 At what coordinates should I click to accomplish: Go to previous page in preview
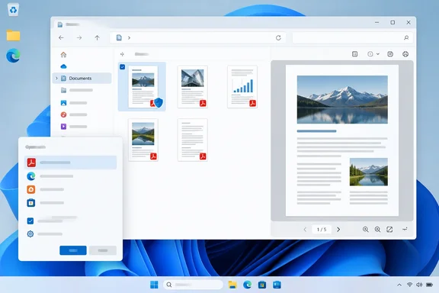tap(305, 230)
